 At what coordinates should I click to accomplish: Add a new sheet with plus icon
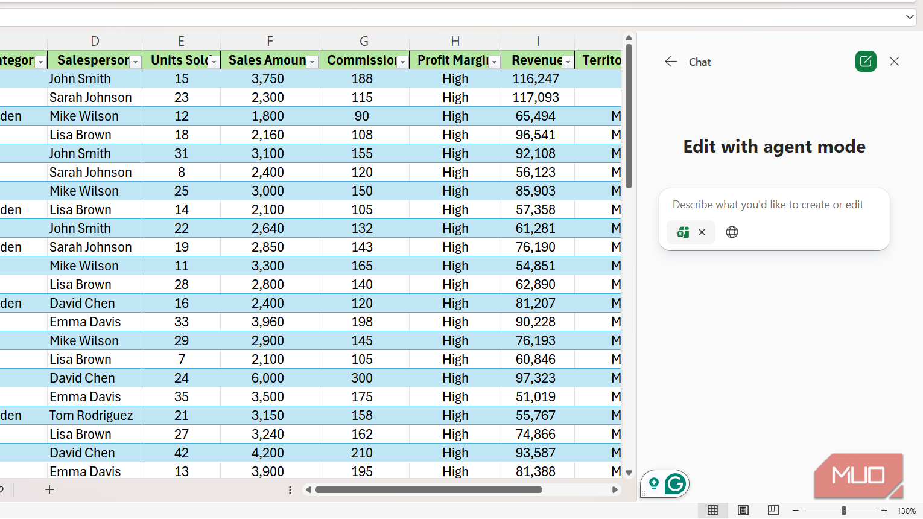pyautogui.click(x=49, y=489)
